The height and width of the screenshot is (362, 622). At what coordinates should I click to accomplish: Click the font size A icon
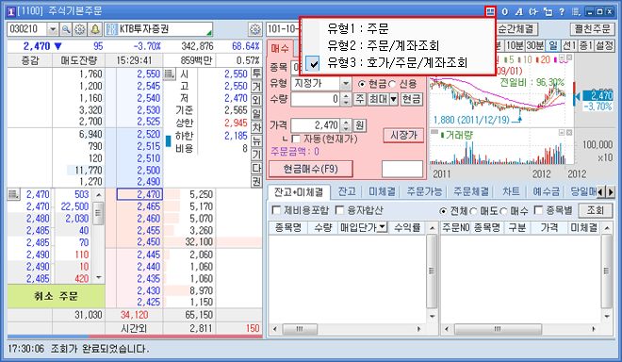click(519, 12)
